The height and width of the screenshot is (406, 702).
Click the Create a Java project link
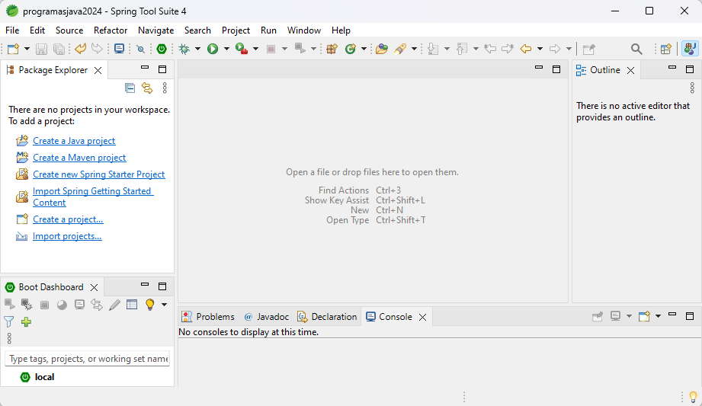pyautogui.click(x=74, y=141)
